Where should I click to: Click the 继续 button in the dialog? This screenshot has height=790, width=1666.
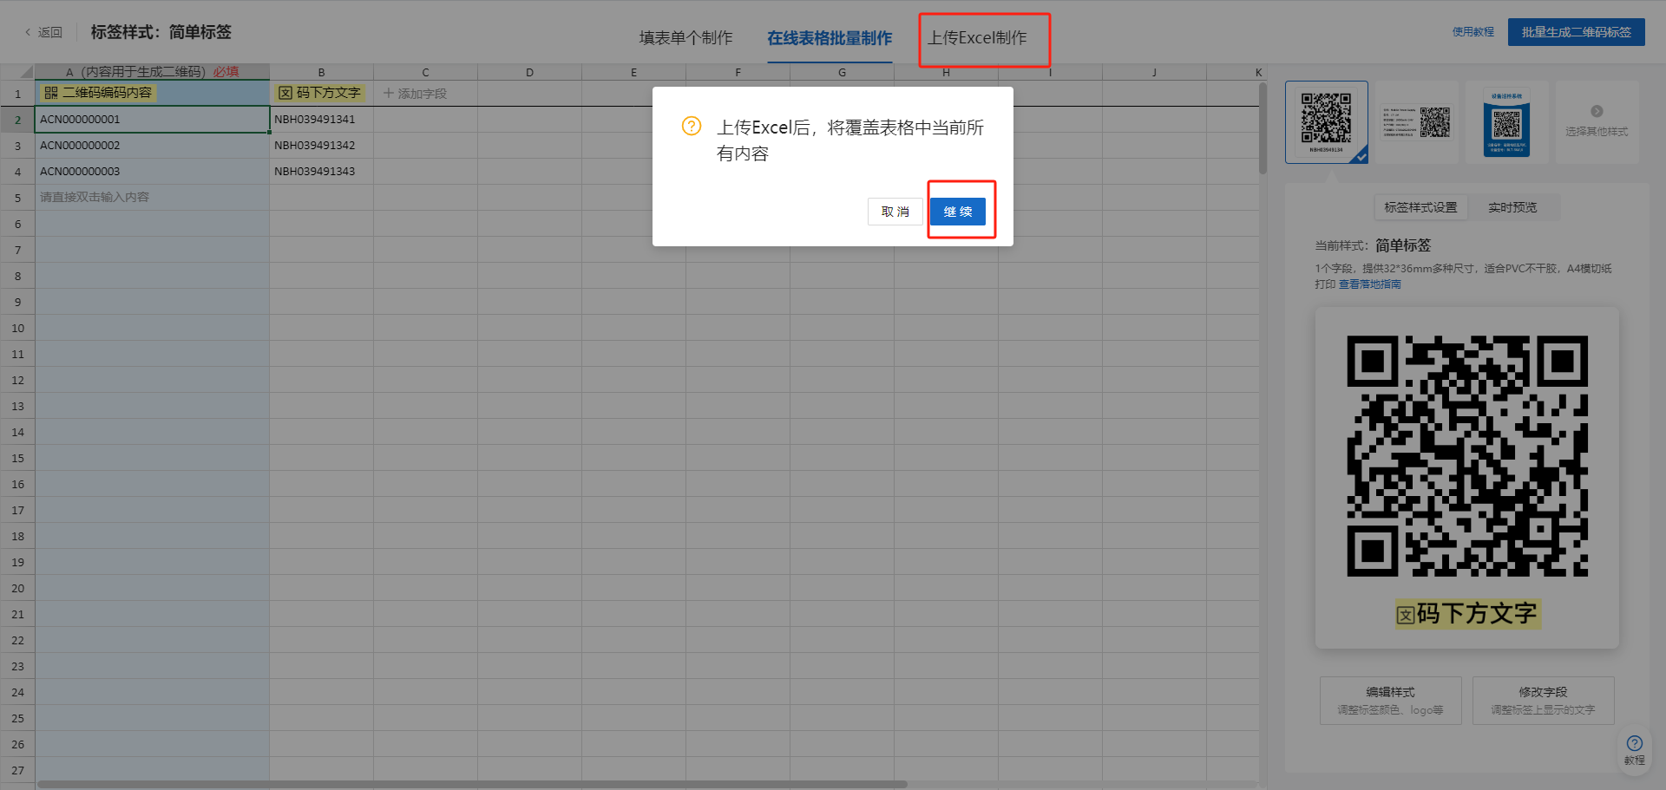(958, 212)
